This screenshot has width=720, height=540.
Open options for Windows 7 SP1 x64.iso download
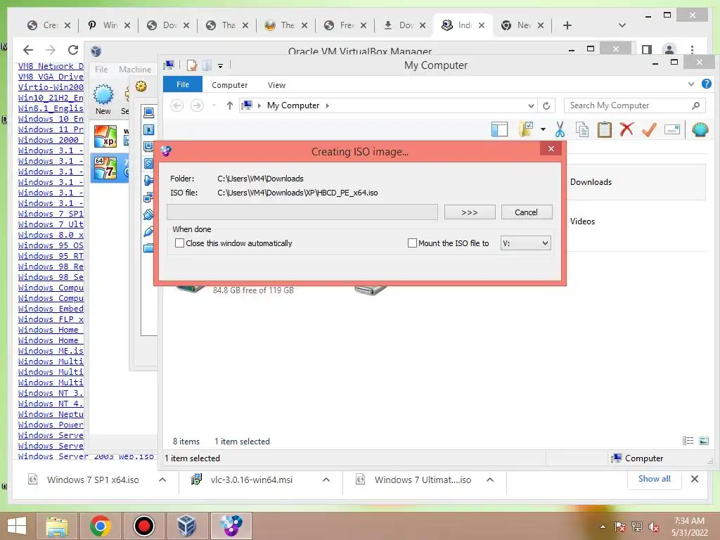point(162,480)
